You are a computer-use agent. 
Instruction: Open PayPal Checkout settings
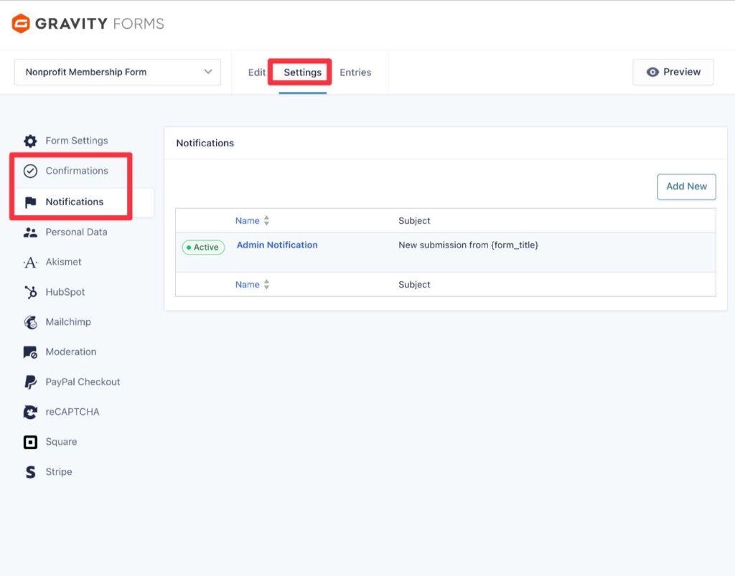pos(83,382)
